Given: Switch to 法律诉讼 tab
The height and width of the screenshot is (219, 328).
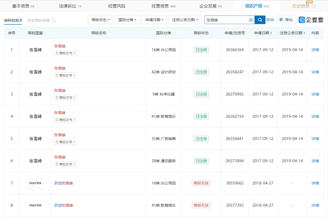Looking at the screenshot, I should (70, 6).
